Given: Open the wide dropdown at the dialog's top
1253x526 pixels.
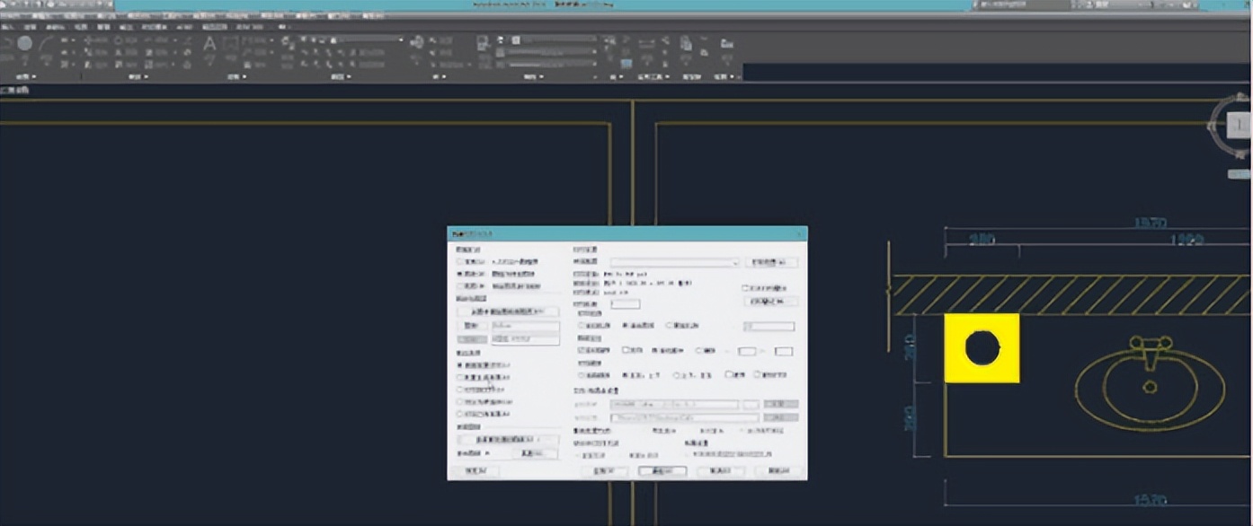Looking at the screenshot, I should 674,262.
